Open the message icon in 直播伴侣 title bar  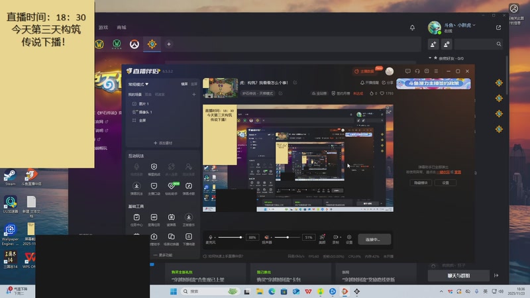point(408,72)
